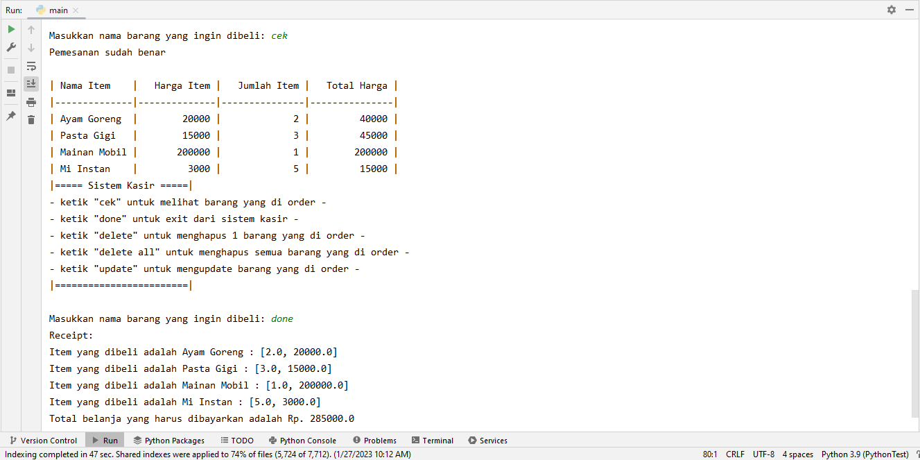Switch interpreter via Python 3.9 (PythonTest)

coord(865,454)
